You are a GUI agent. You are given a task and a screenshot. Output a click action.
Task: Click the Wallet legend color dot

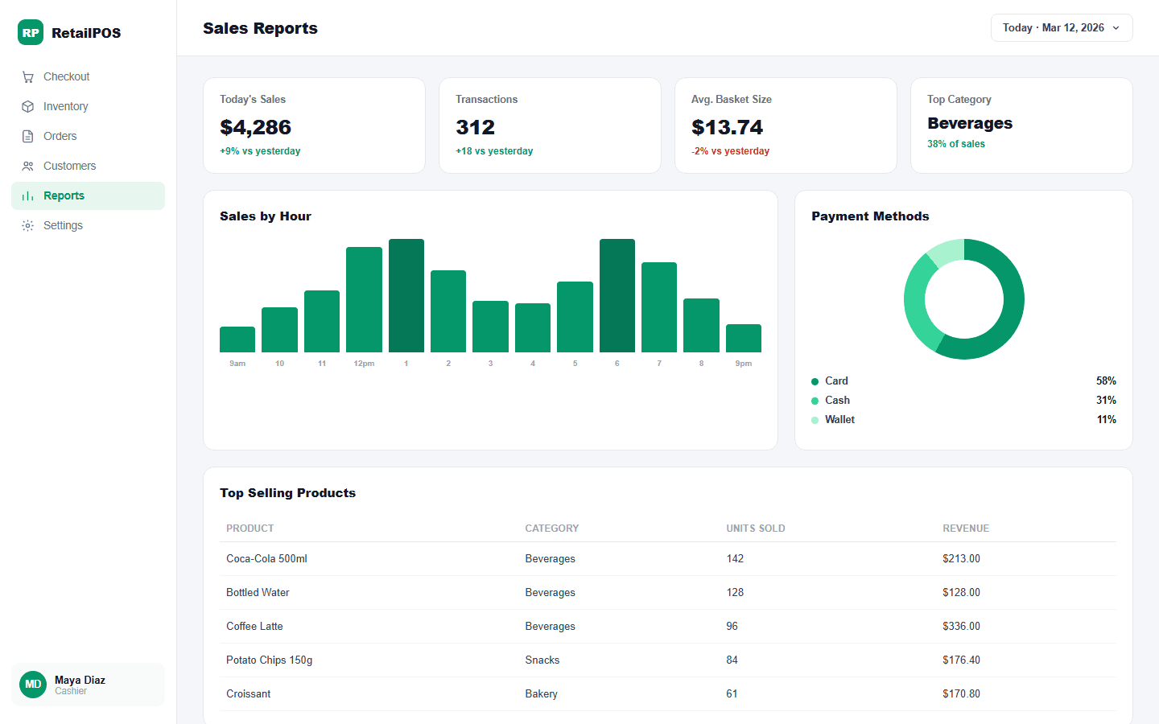pyautogui.click(x=815, y=421)
